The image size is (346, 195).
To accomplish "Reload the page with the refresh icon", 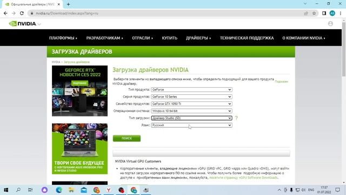I will (x=22, y=13).
